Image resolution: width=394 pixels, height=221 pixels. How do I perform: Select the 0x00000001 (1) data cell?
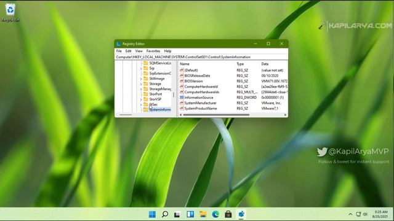click(272, 98)
